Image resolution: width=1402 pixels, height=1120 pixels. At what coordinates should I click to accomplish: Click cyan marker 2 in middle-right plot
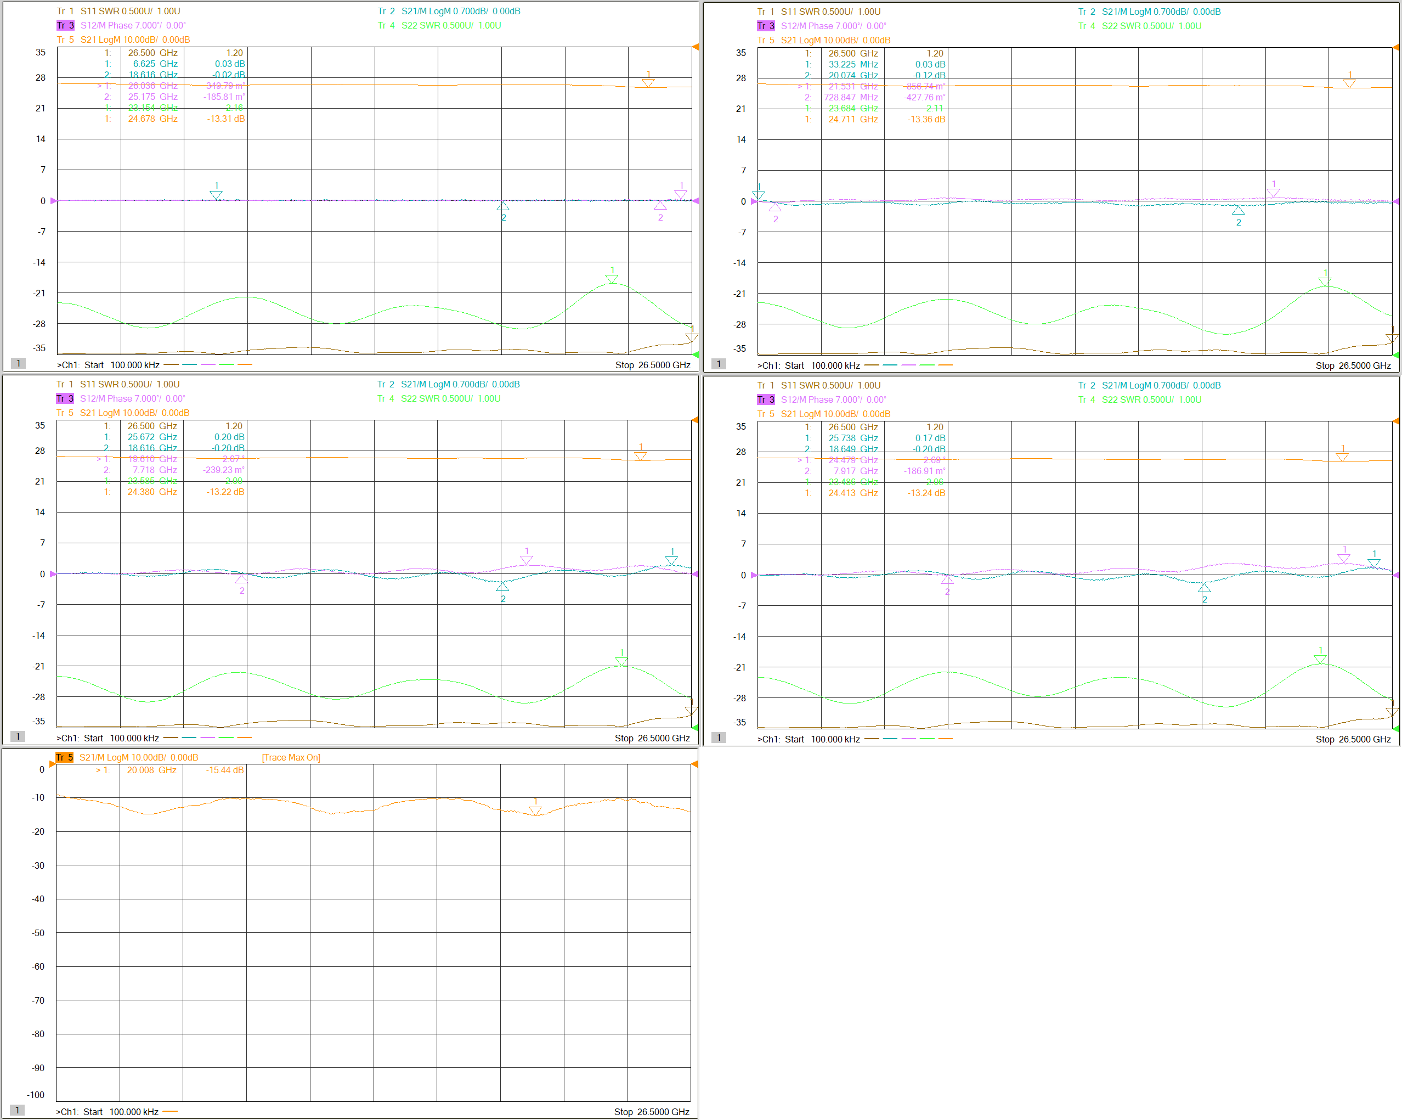[1205, 588]
